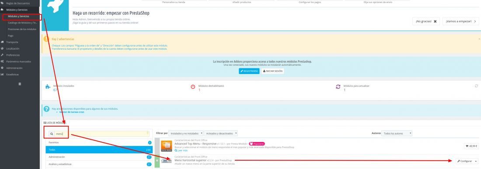The height and width of the screenshot is (169, 481).
Task: Tick the Menú horizontal superior checkbox
Action: coord(157,161)
